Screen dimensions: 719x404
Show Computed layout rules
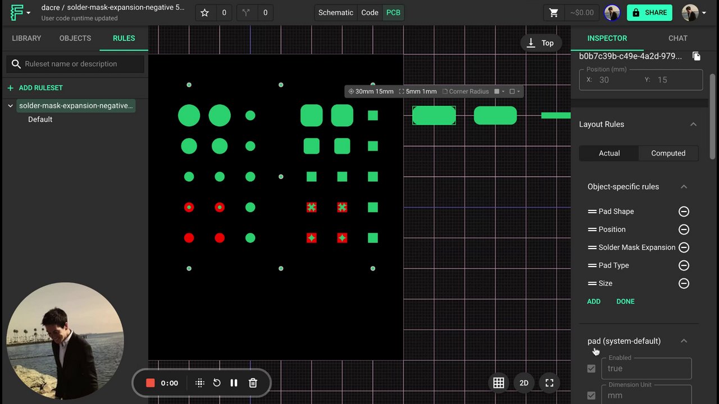click(668, 153)
